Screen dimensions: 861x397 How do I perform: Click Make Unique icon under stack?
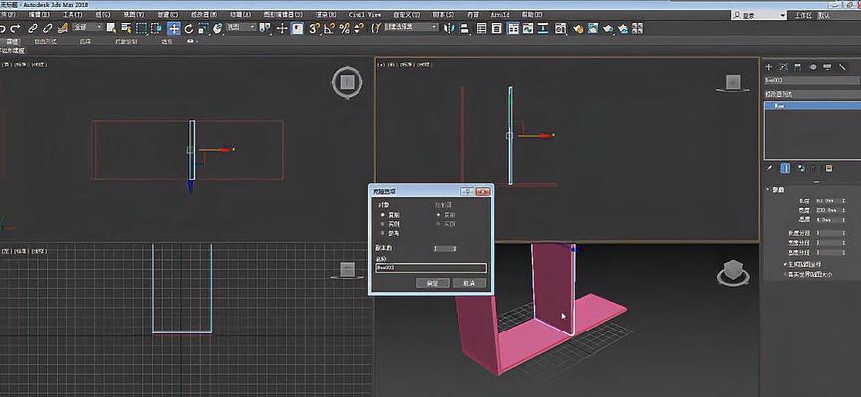pyautogui.click(x=801, y=168)
